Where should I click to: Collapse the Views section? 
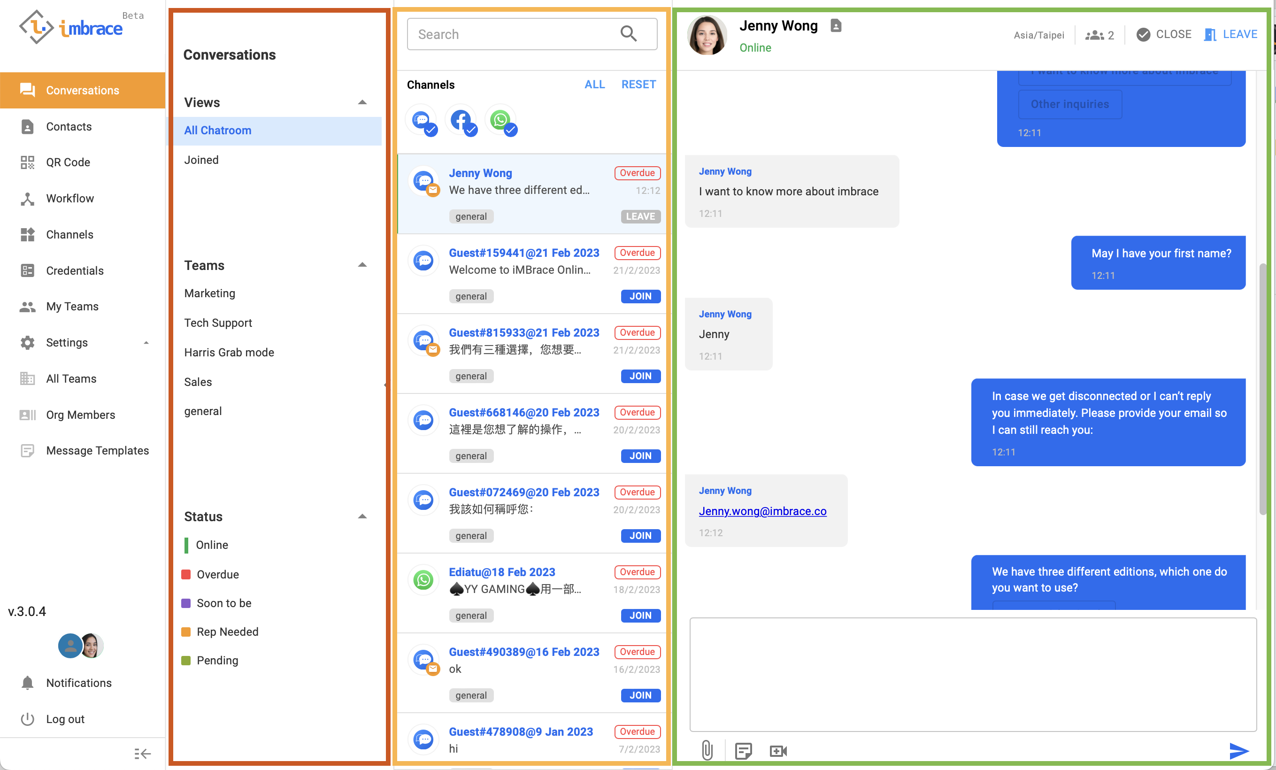coord(362,102)
